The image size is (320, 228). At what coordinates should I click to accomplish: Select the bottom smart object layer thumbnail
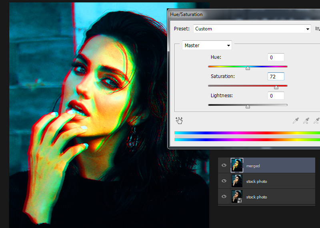237,196
